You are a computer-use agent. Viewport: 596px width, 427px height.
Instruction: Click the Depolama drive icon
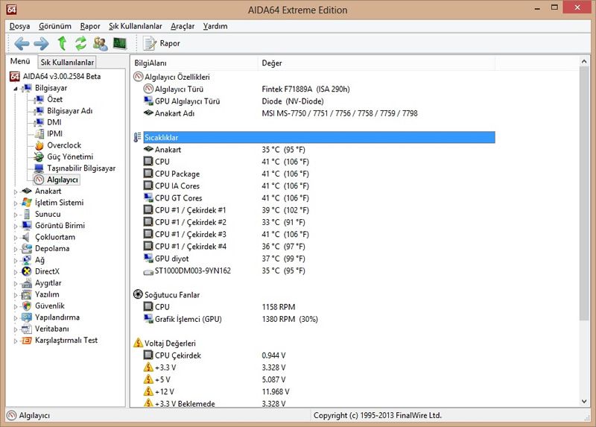(27, 249)
